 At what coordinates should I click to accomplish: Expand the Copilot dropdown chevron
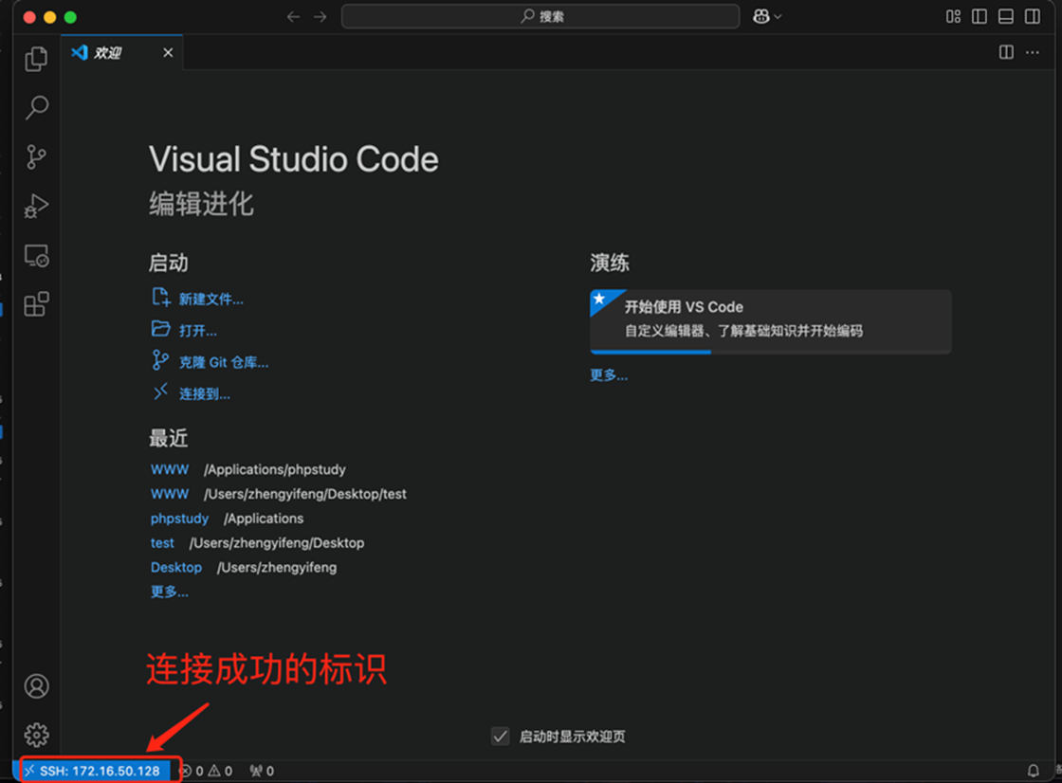click(778, 16)
